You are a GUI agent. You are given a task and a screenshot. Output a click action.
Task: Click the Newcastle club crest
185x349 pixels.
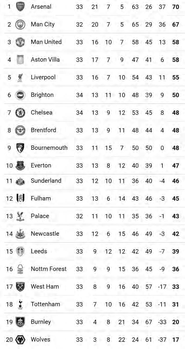(20, 234)
